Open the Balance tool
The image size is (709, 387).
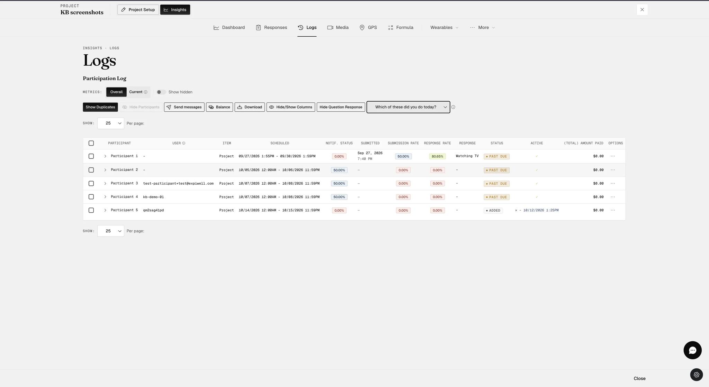219,107
